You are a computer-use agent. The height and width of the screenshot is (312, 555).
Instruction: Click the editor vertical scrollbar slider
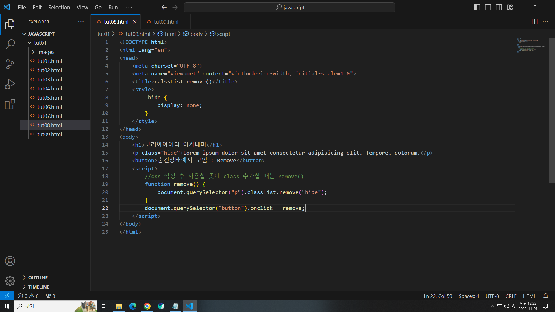pyautogui.click(x=552, y=110)
